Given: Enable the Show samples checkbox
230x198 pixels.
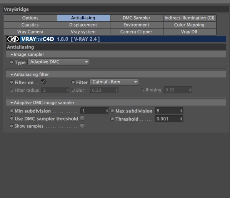Looking at the screenshot, I should (83, 126).
